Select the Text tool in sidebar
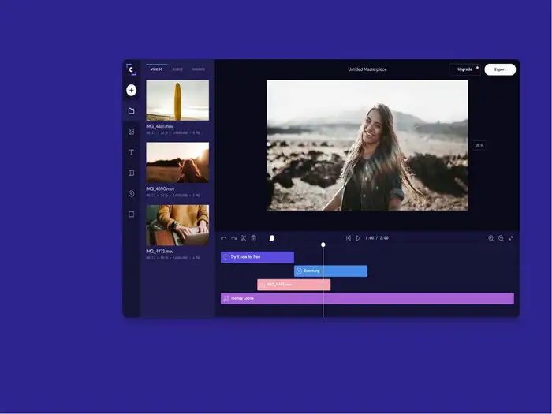Image resolution: width=552 pixels, height=414 pixels. (131, 152)
